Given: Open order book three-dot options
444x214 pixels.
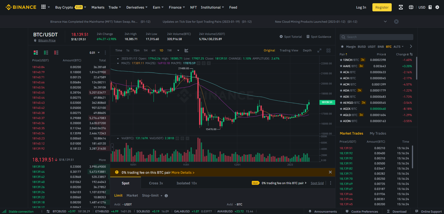Looking at the screenshot, I should coord(105,53).
